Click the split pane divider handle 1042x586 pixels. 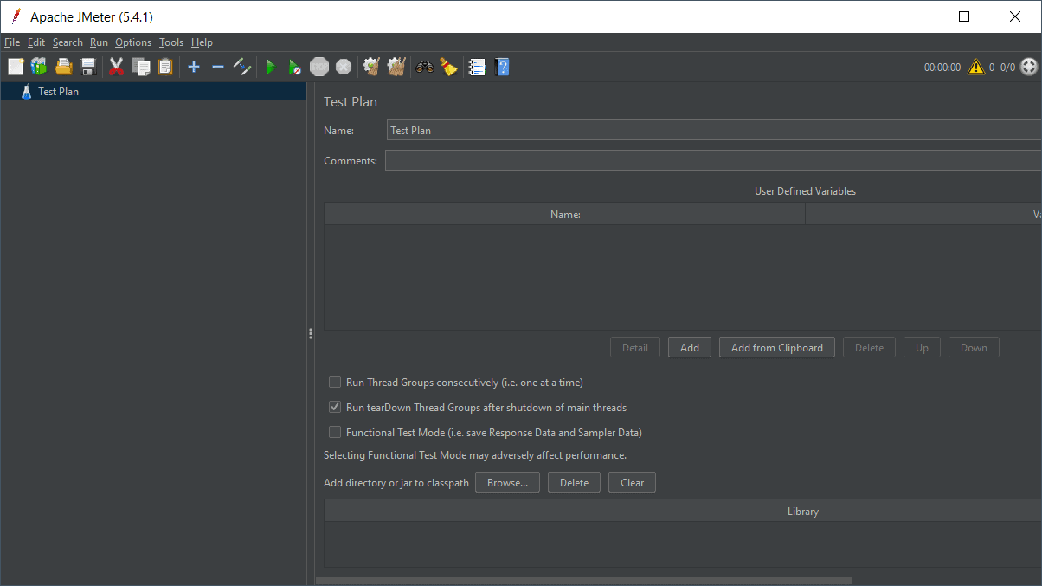(310, 333)
